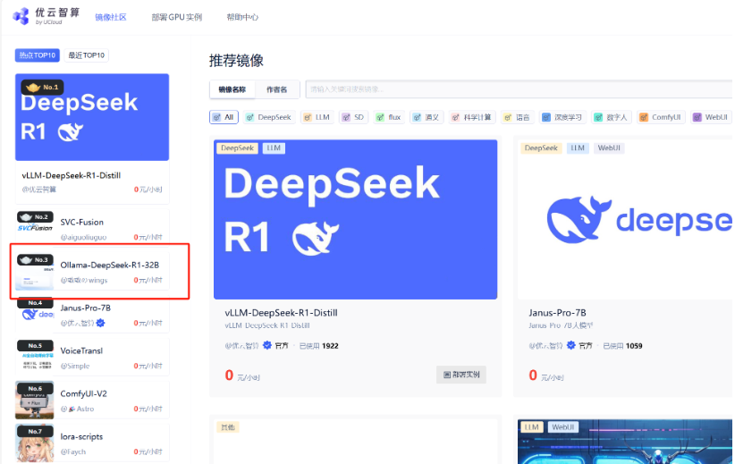Open vLLM-DeepSeek-R1-Distill in the TOP10 list

click(x=72, y=175)
